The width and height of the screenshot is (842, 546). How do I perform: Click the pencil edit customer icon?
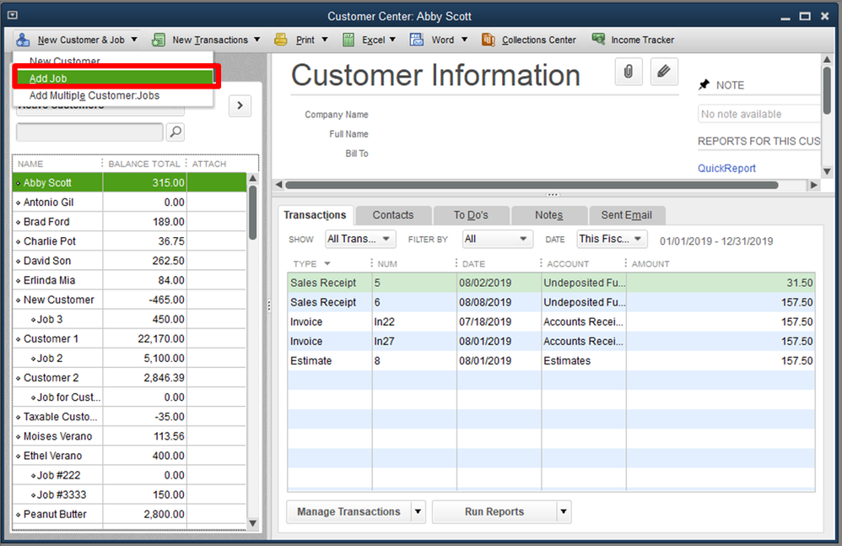click(x=664, y=72)
